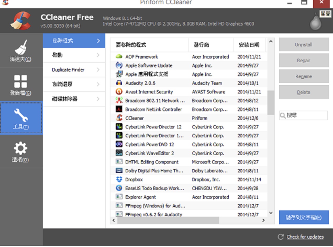Select the 移除程式 tools tab
The width and height of the screenshot is (333, 247).
pyautogui.click(x=74, y=41)
